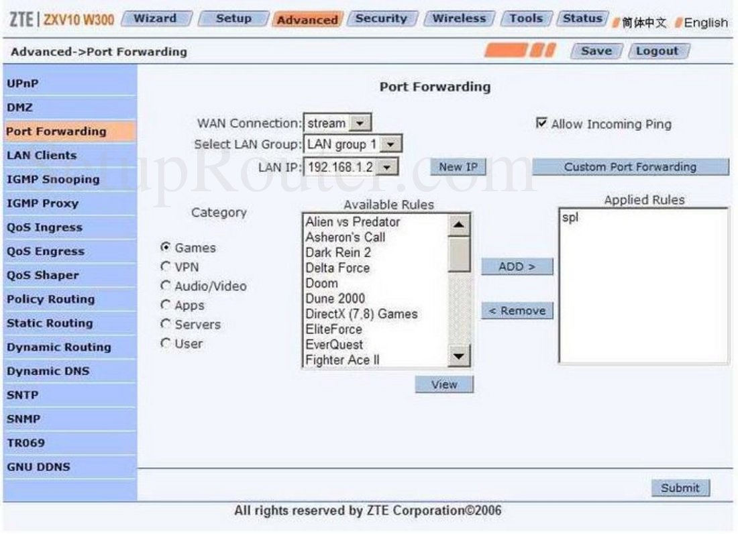Select Fighter Ace II rule
The image size is (738, 534).
pos(375,360)
